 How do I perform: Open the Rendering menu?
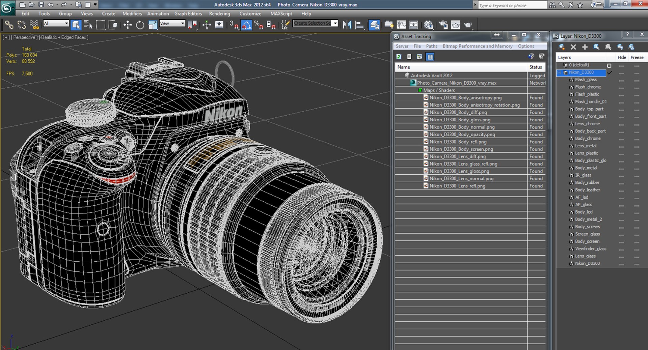219,13
